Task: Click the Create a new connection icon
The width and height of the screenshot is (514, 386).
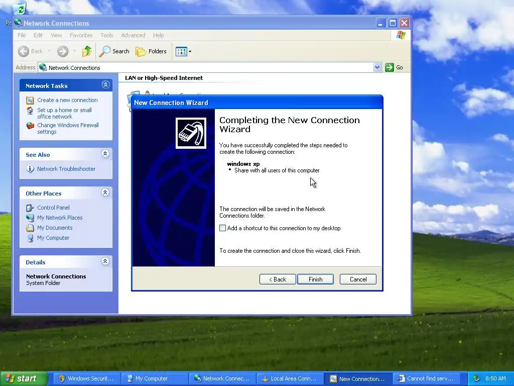Action: click(x=30, y=100)
